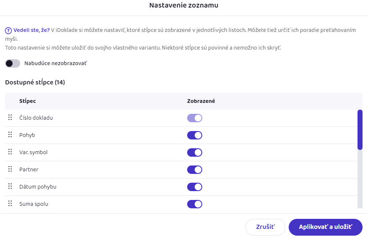Click drag handle for Suma spolu row
368x239 pixels.
[10, 204]
